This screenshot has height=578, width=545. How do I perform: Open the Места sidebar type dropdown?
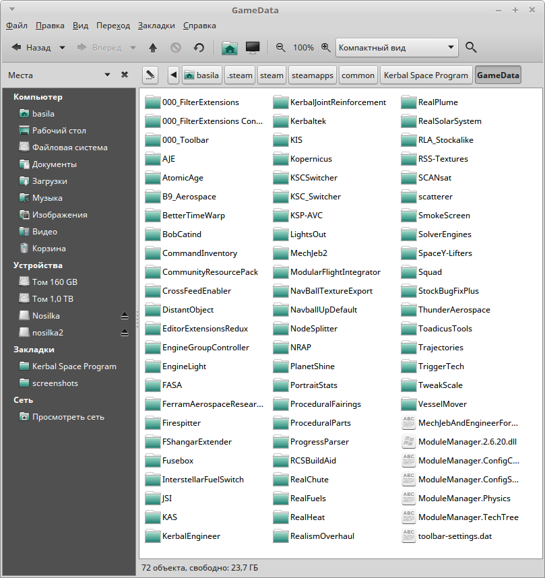coord(107,75)
